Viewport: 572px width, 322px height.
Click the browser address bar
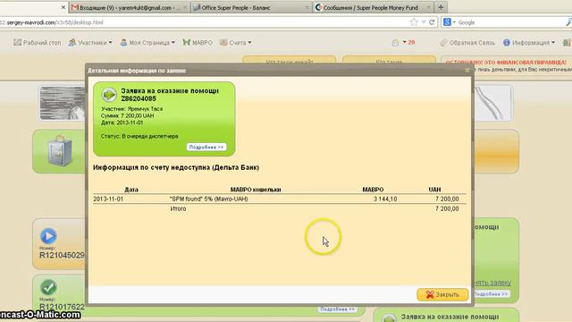(205, 22)
